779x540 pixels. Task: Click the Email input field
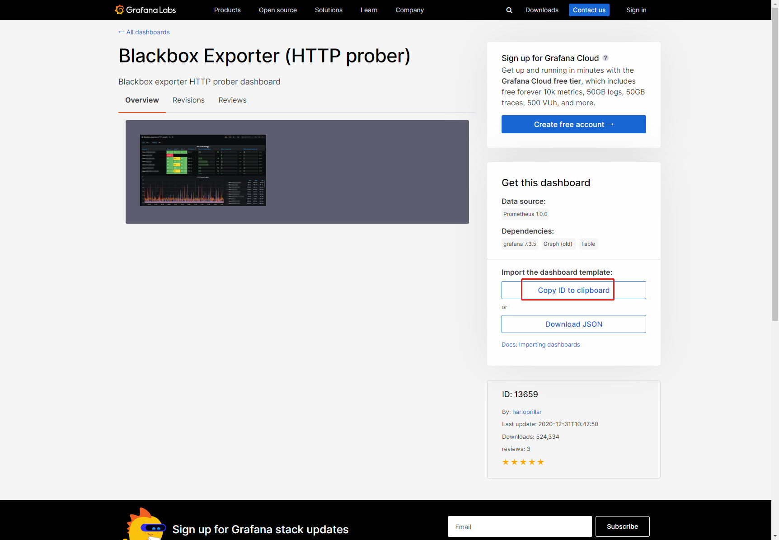click(x=520, y=526)
